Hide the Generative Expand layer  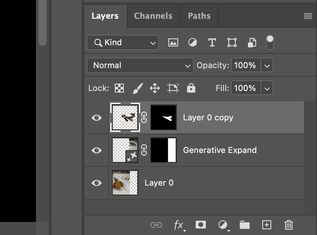point(97,151)
